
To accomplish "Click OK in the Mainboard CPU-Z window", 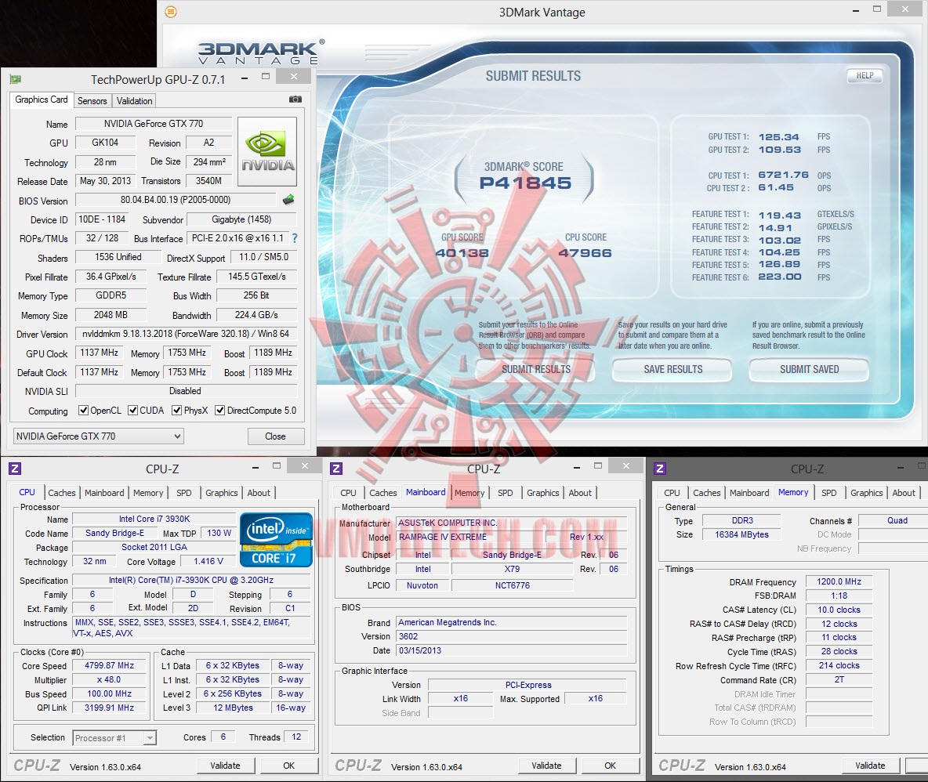I will (611, 766).
